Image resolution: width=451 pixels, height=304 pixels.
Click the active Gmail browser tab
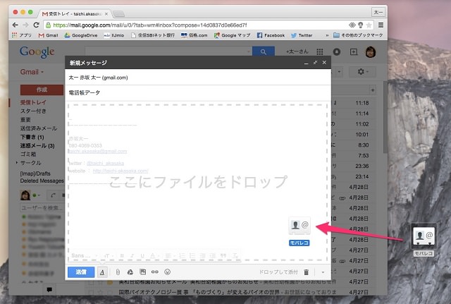point(75,13)
